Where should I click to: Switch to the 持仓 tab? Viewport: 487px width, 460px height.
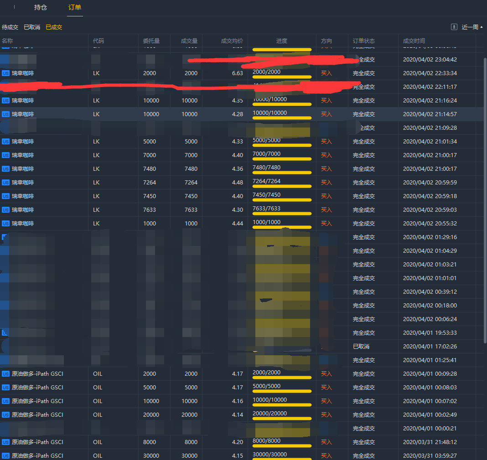(x=41, y=7)
